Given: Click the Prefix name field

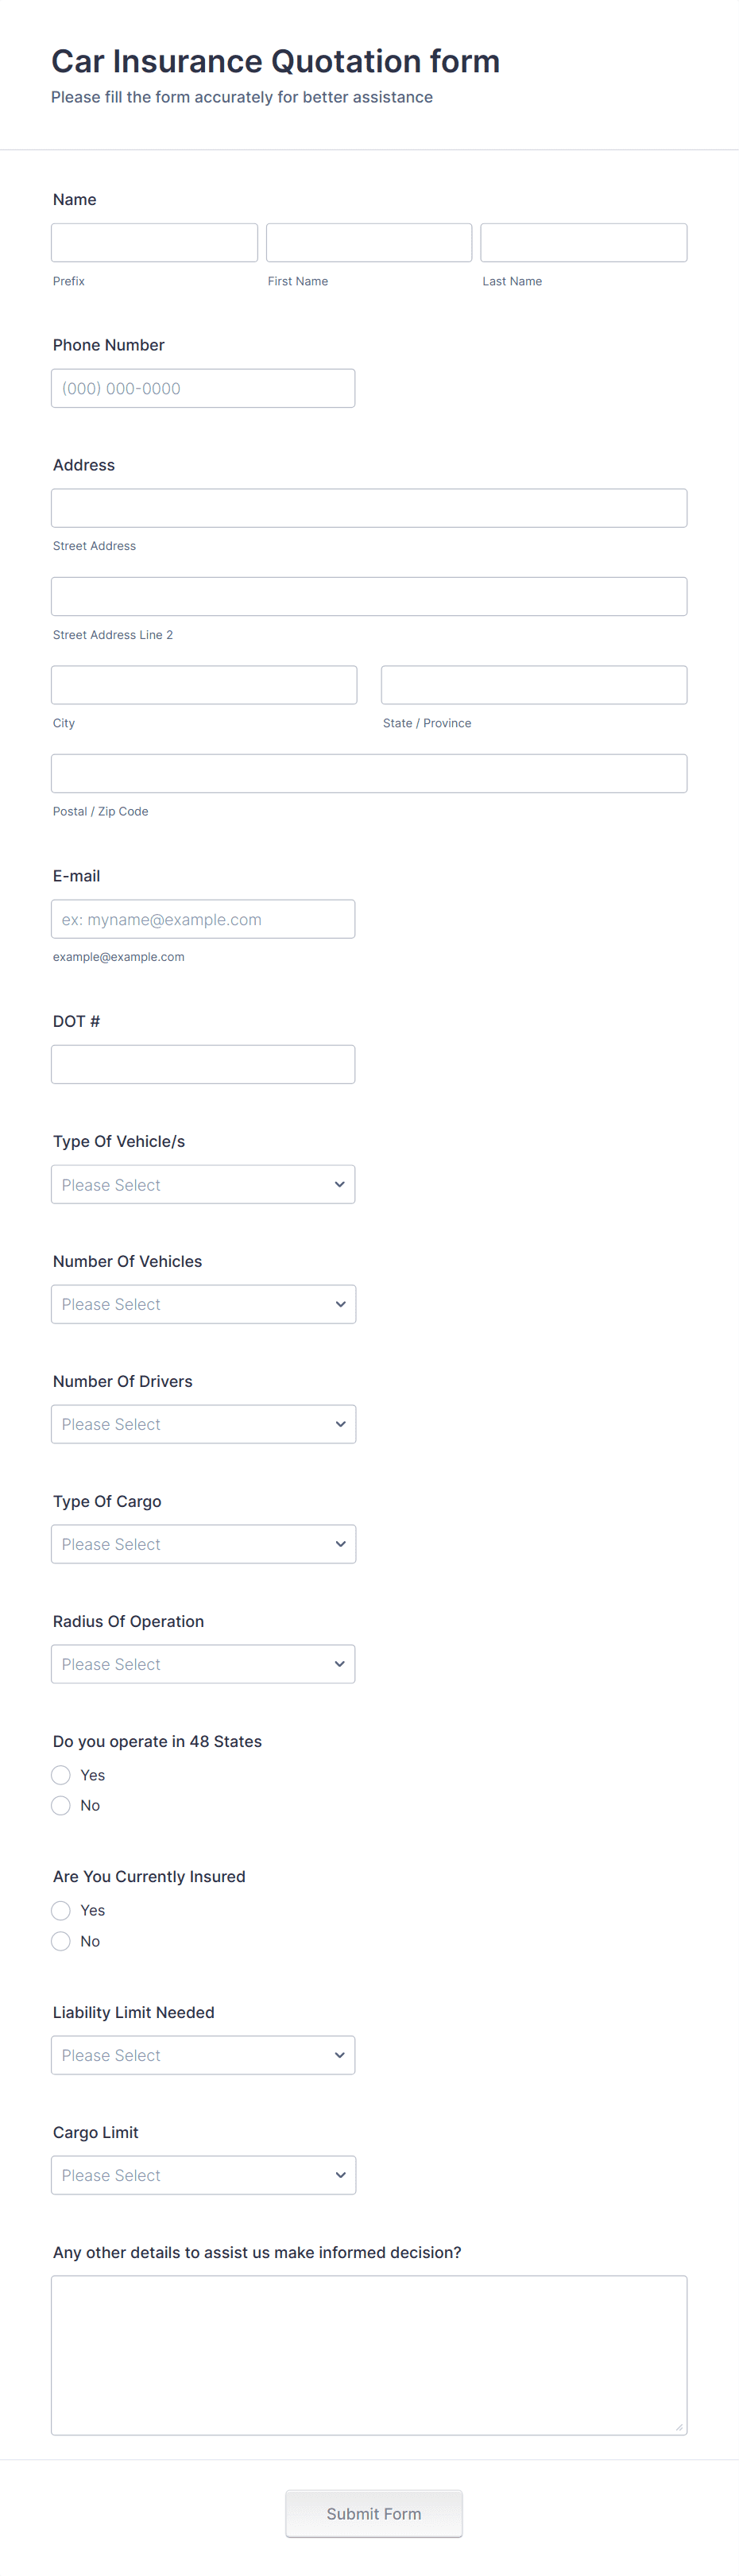Looking at the screenshot, I should coord(154,242).
